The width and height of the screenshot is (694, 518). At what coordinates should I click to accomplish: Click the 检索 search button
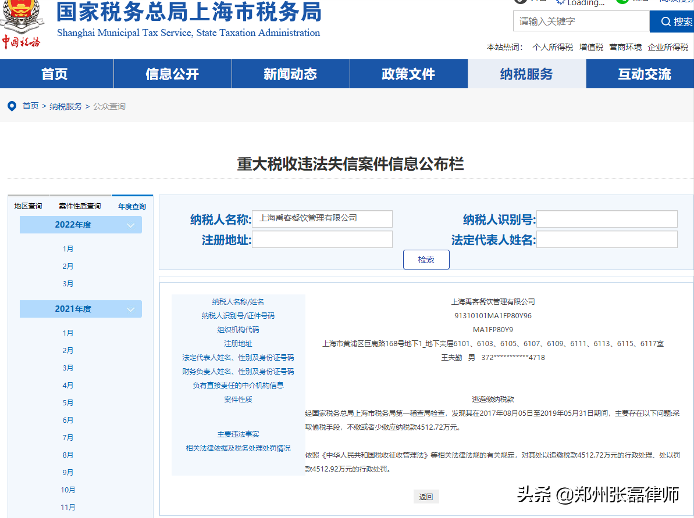pyautogui.click(x=426, y=260)
